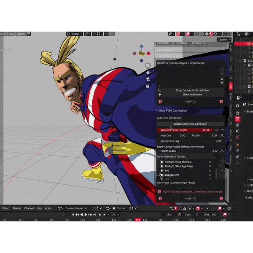Open the viewport zoom magnifier gizmo
253x253 pixels.
[148, 65]
